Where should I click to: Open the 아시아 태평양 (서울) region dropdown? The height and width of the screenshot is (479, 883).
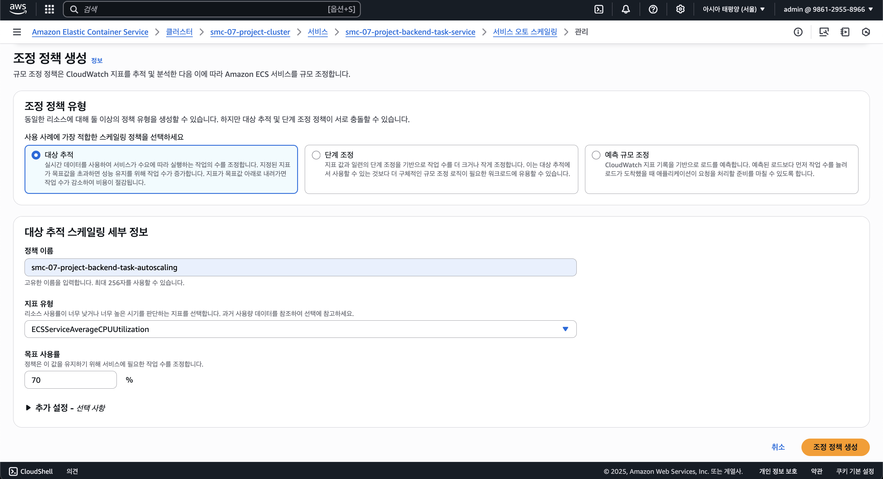point(734,9)
